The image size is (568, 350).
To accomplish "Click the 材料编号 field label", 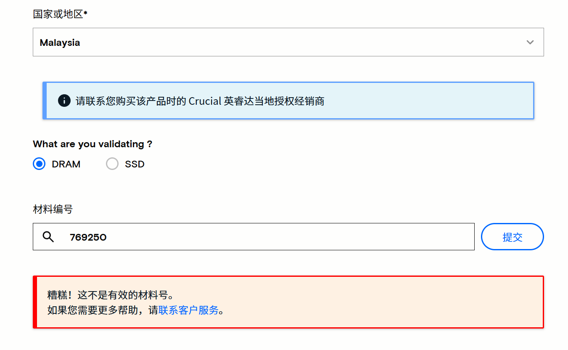I will (53, 209).
